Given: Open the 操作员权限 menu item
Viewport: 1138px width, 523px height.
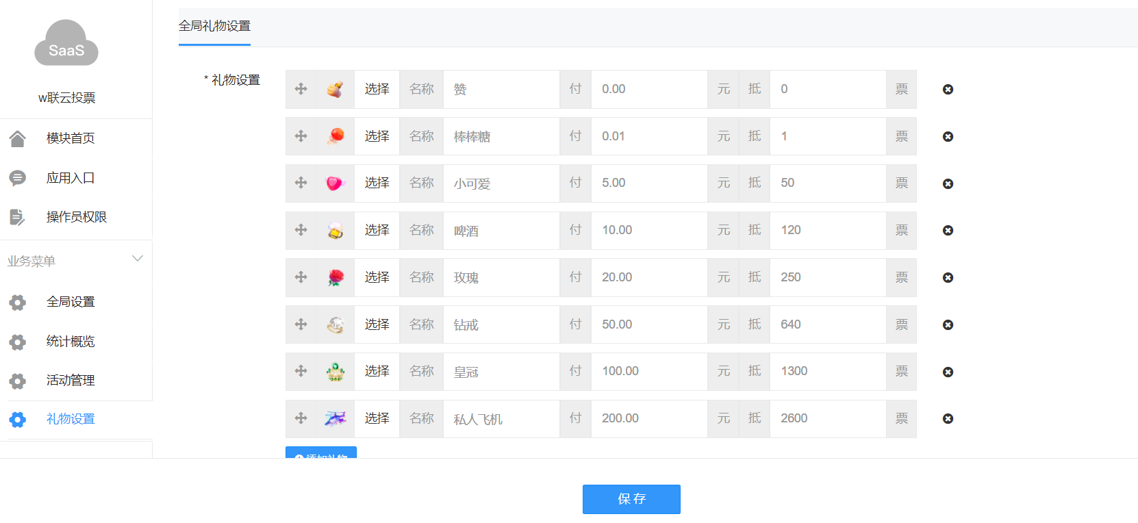Looking at the screenshot, I should tap(76, 217).
